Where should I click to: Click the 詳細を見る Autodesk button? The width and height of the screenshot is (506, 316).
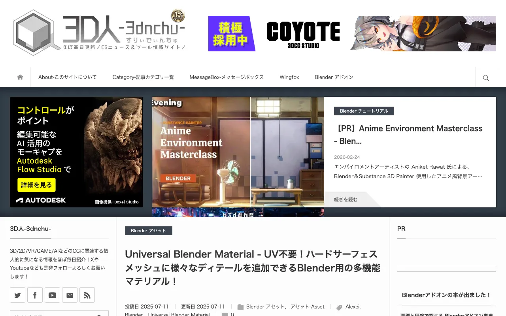pyautogui.click(x=36, y=184)
